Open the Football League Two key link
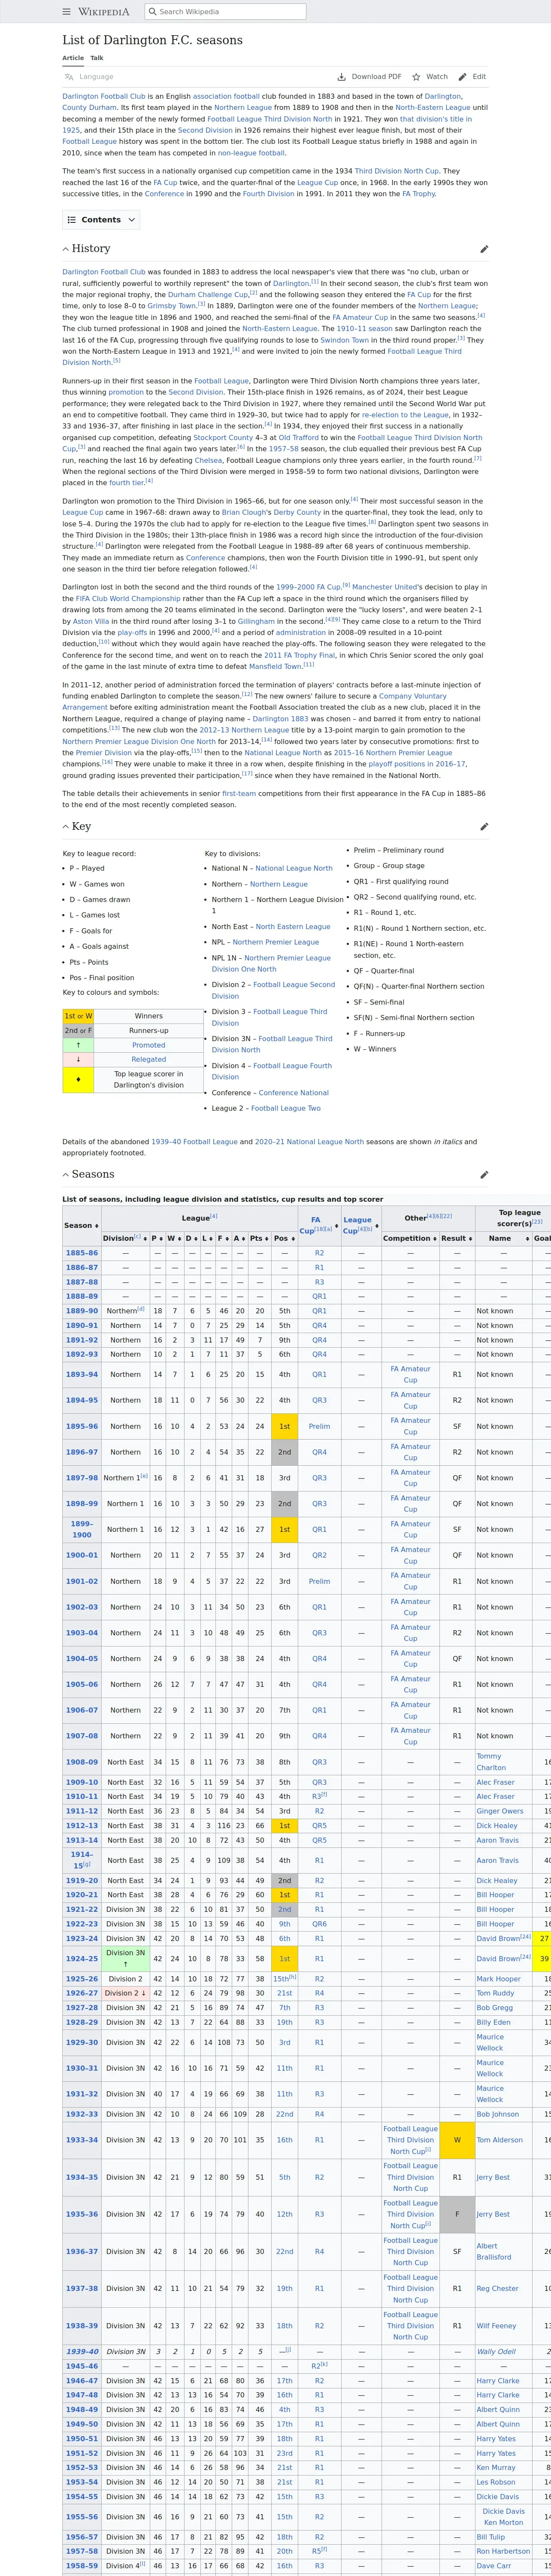 click(286, 1108)
